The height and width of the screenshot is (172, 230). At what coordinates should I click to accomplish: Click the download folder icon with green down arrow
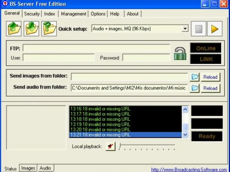31,28
